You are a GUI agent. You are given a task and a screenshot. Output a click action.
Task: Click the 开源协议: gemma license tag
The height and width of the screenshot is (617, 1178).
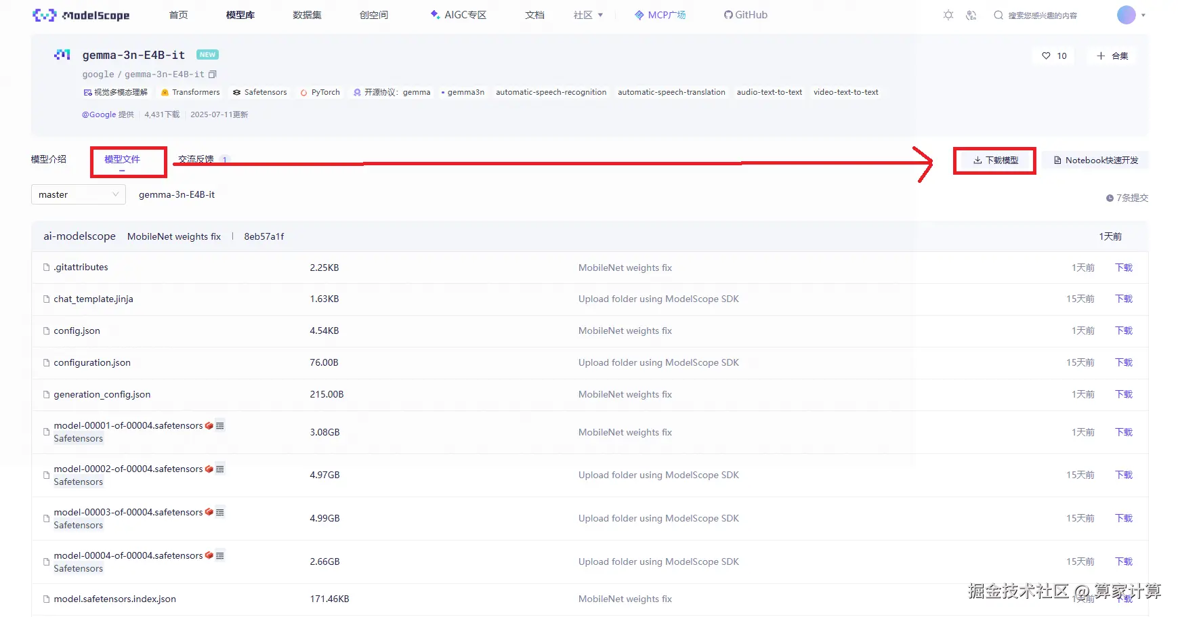pyautogui.click(x=392, y=92)
